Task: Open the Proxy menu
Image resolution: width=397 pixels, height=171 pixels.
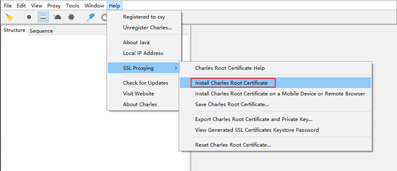Action: (x=54, y=5)
